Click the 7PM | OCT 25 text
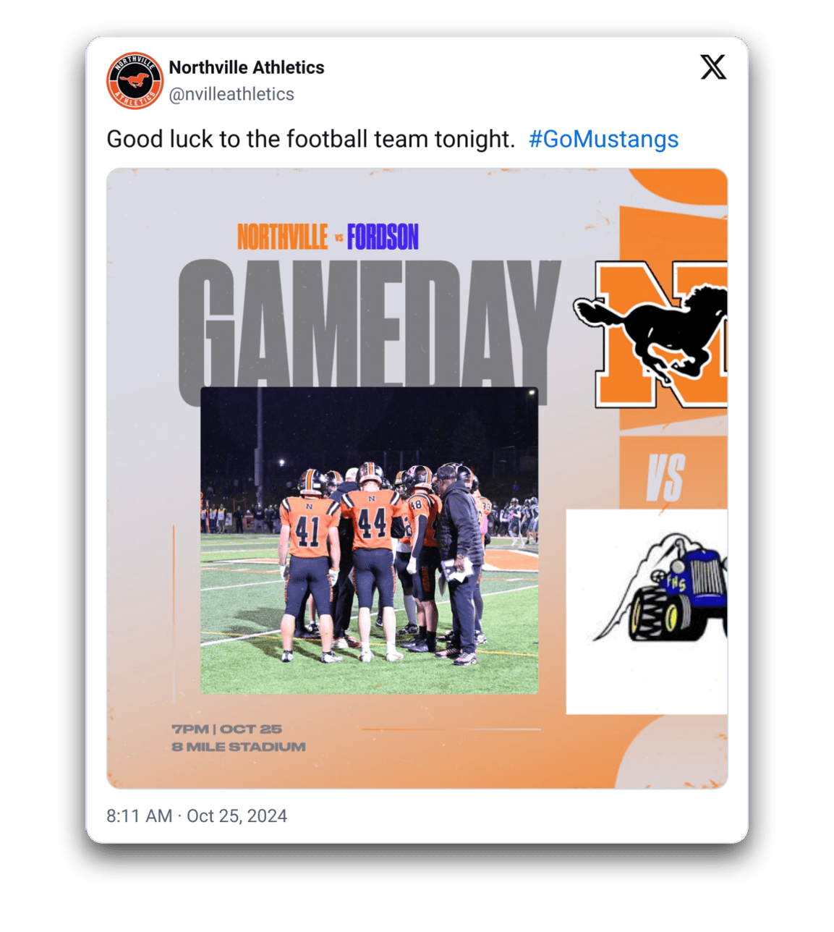This screenshot has height=932, width=834. [226, 729]
